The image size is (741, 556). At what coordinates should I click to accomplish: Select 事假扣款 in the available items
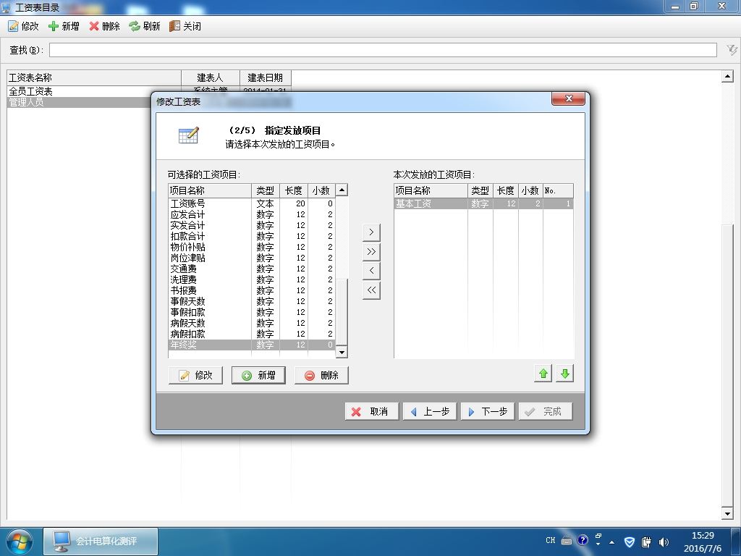pyautogui.click(x=252, y=313)
